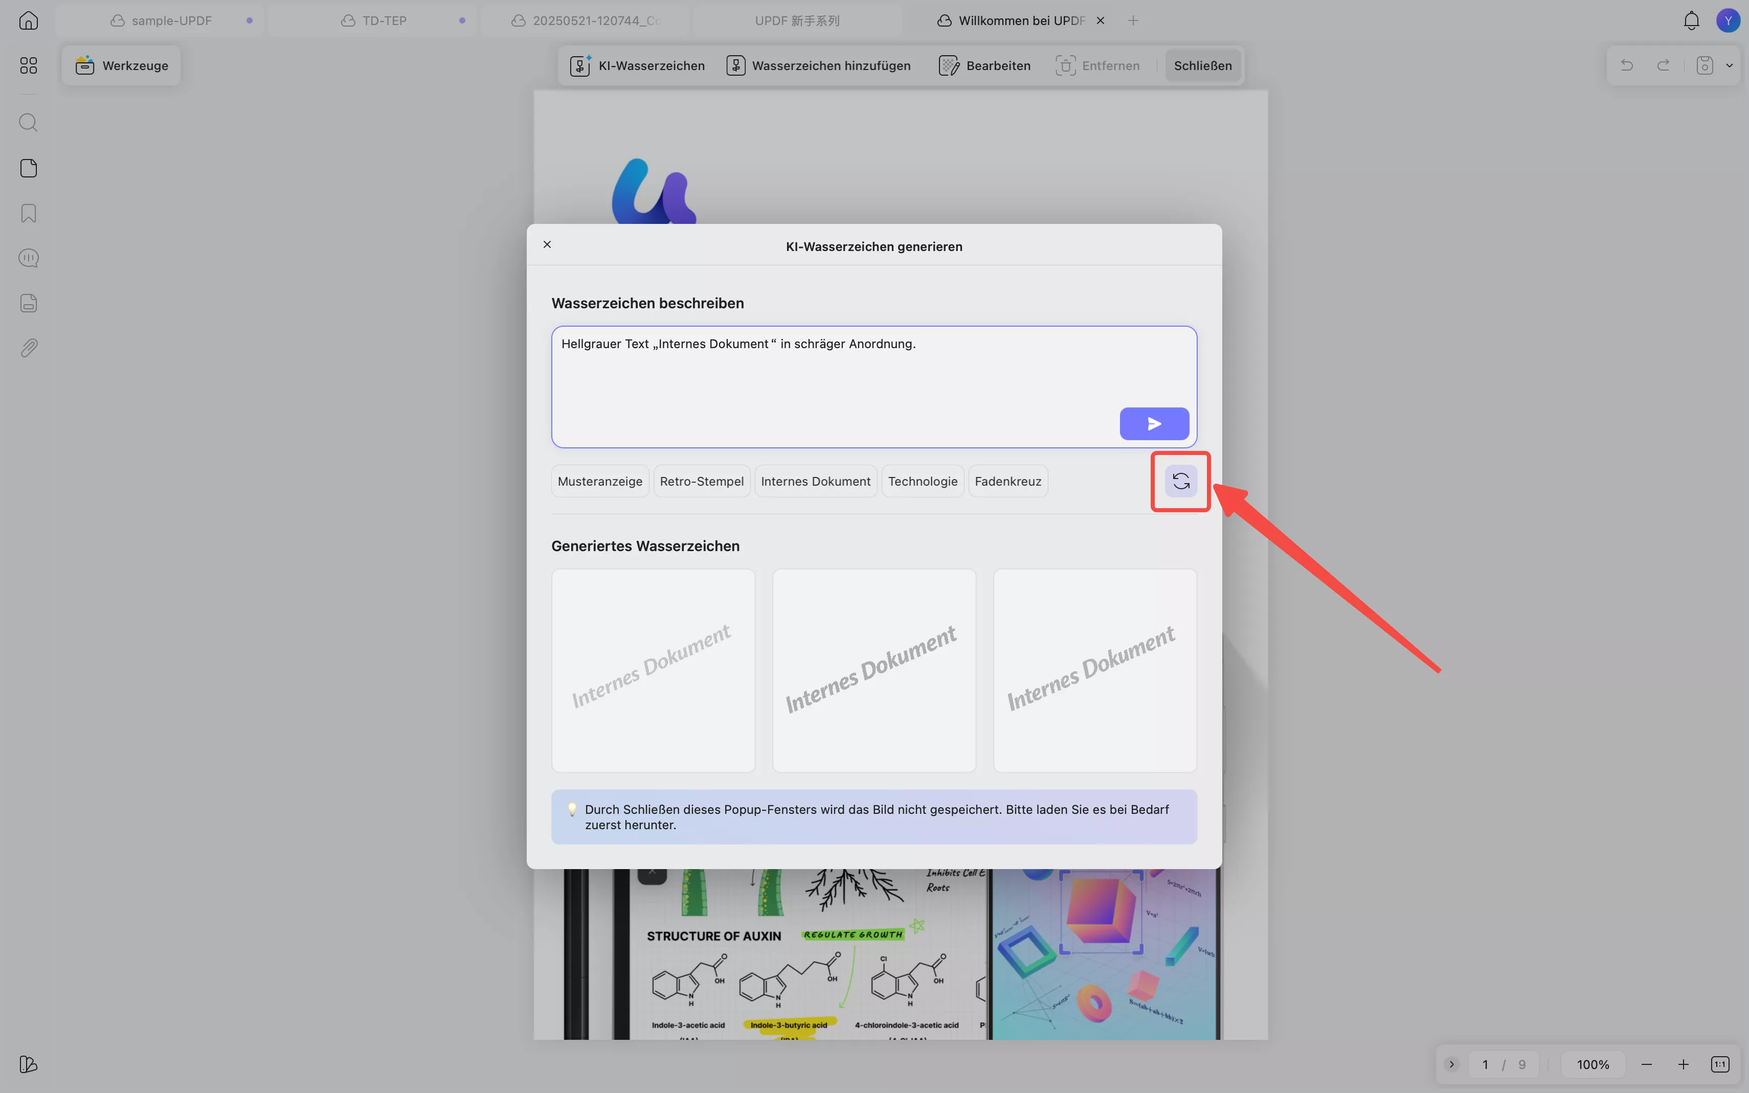Screen dimensions: 1749x1093
Task: Send the watermark description prompt
Action: [x=1154, y=424]
